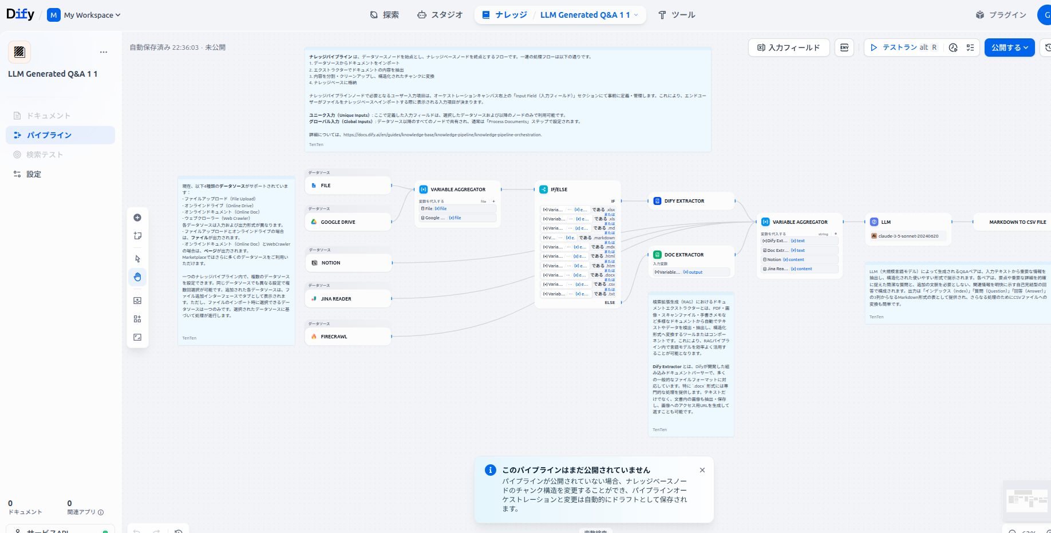Select the GOOGLE DRIVE data source node
Image resolution: width=1051 pixels, height=533 pixels.
[348, 222]
